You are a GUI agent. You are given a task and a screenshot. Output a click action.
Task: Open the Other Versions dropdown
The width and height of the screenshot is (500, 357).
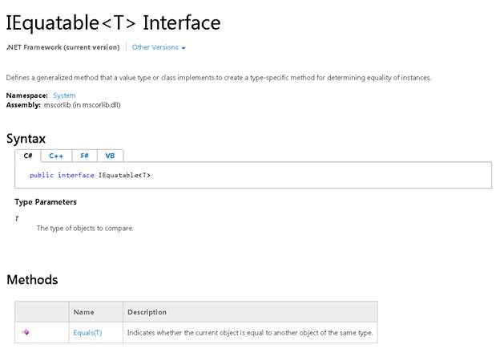[155, 47]
